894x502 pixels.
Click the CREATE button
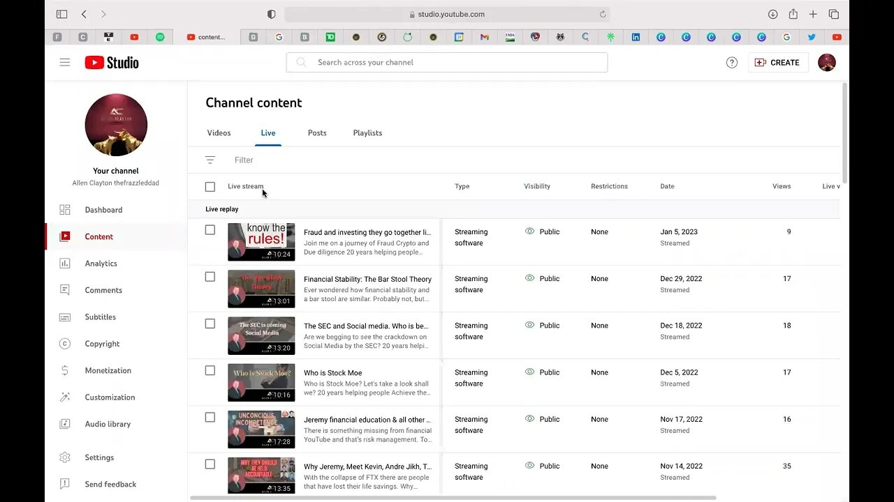tap(778, 63)
